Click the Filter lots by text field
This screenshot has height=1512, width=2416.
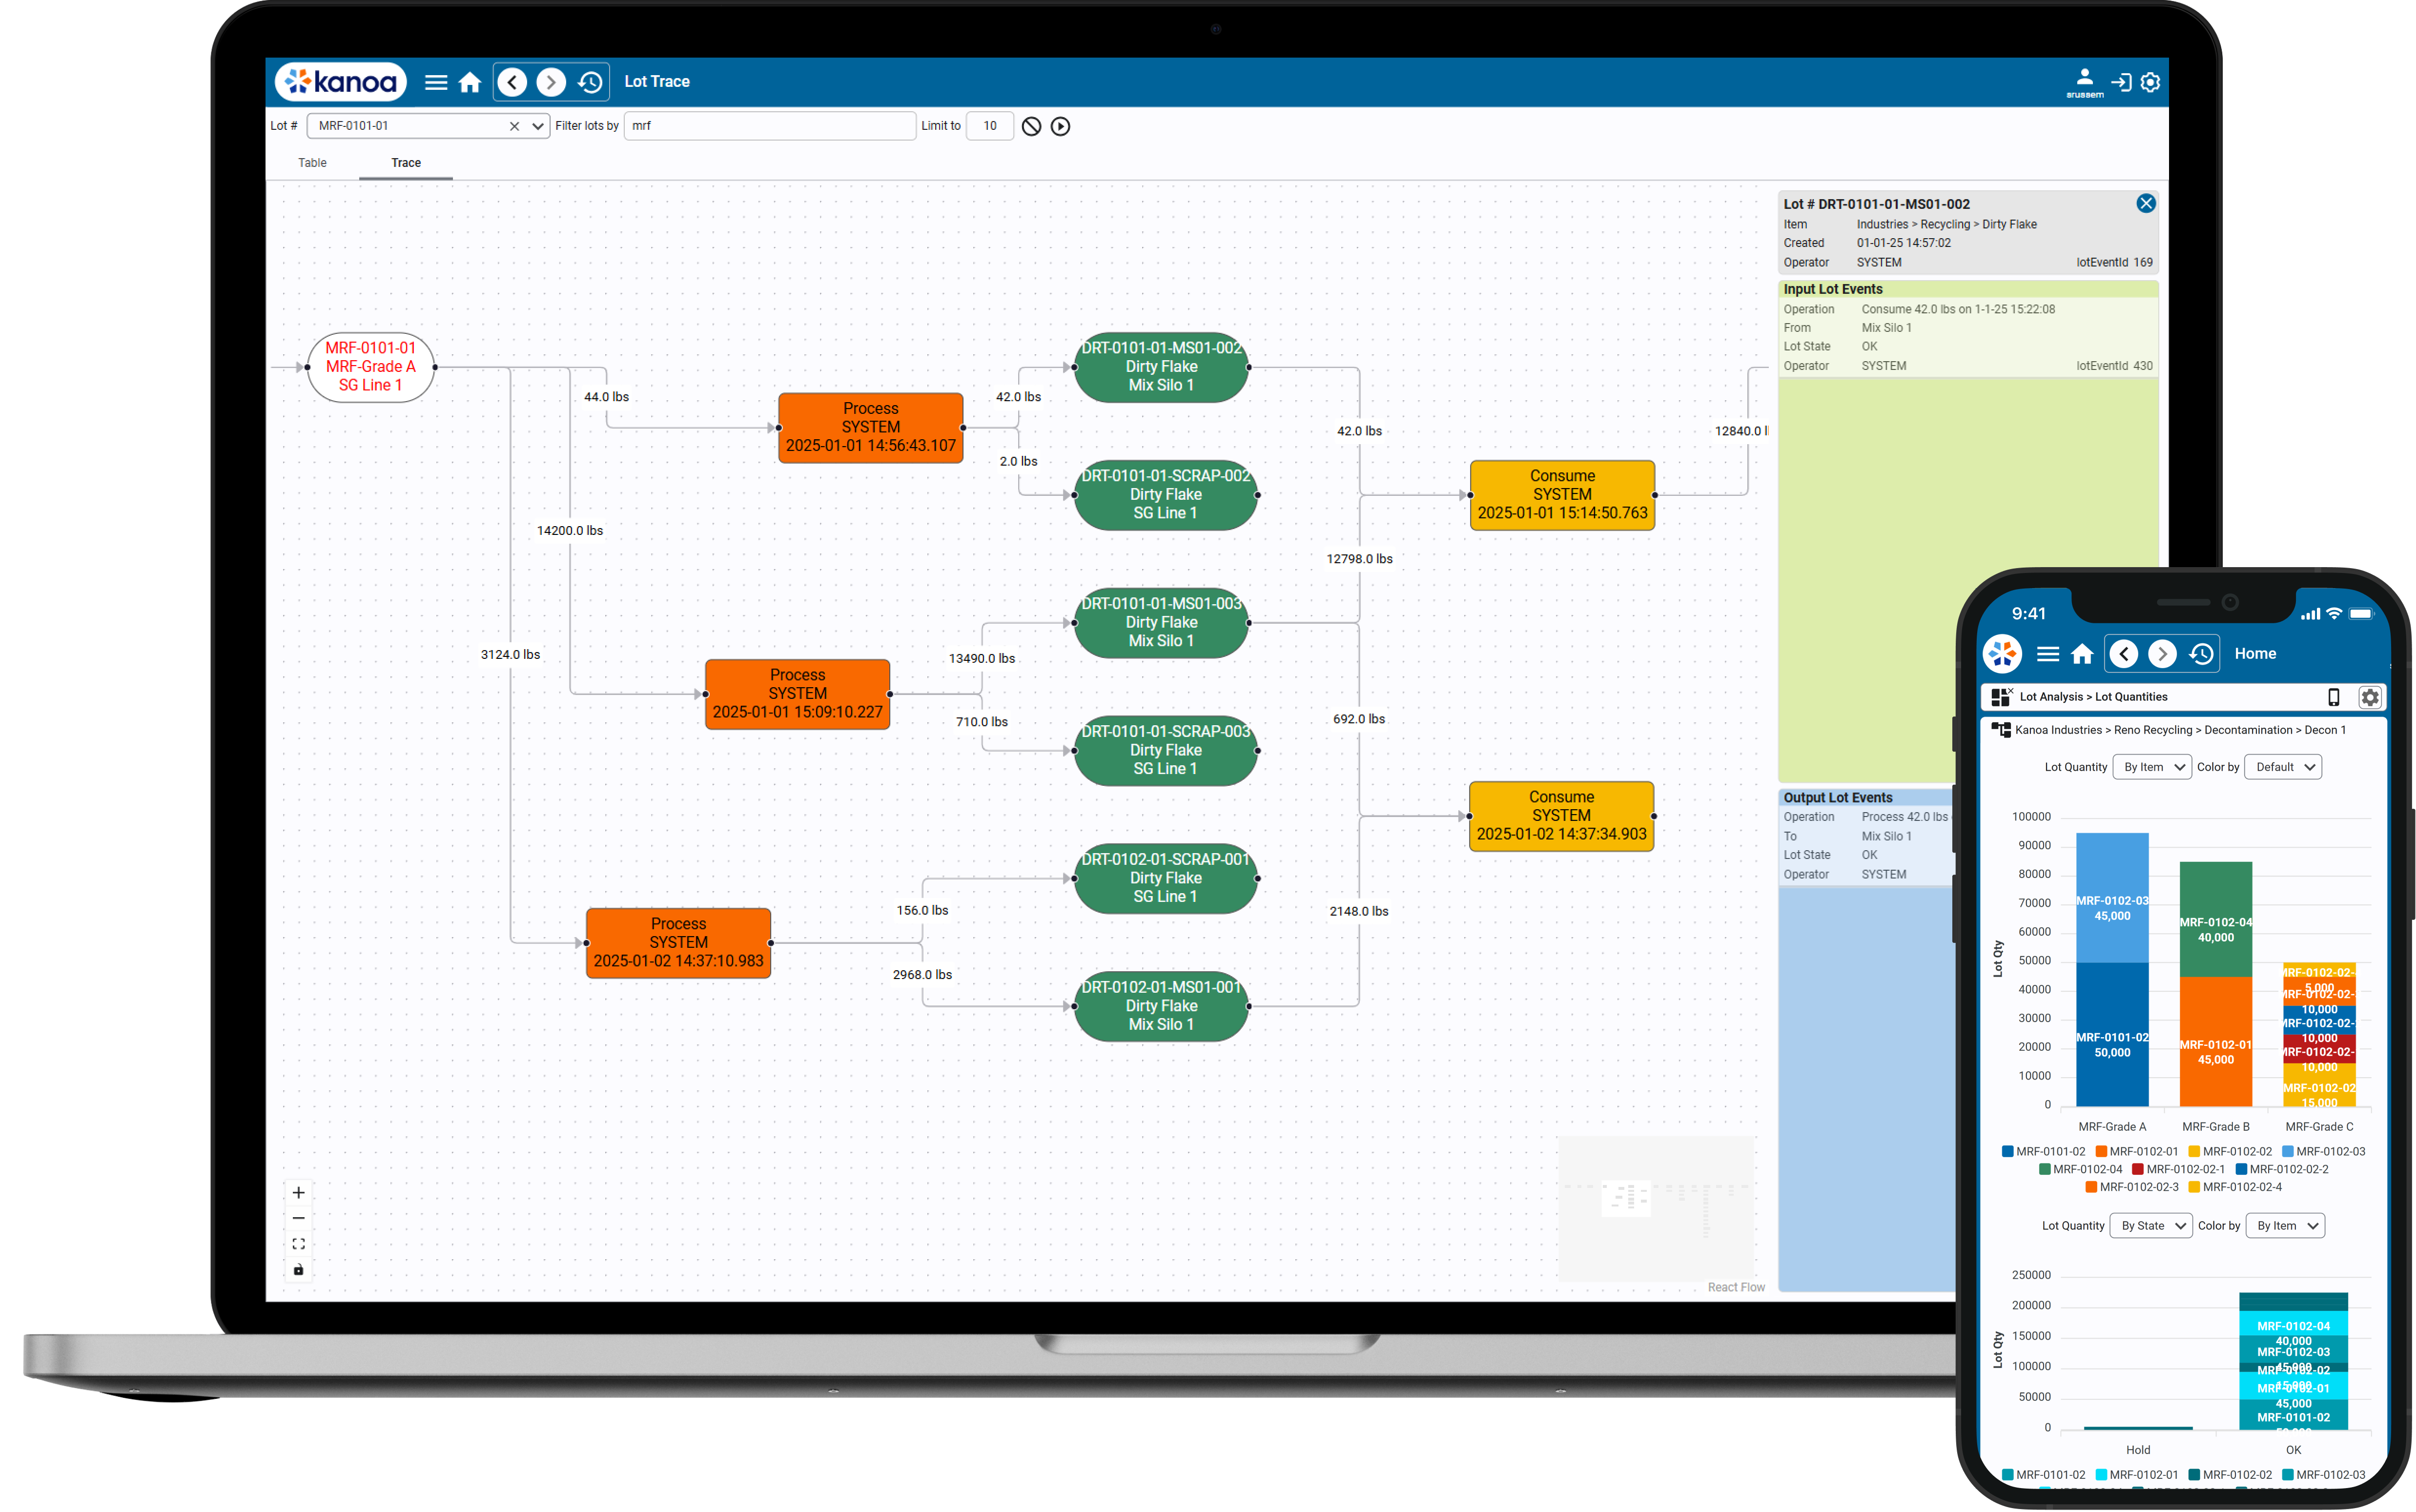[769, 126]
